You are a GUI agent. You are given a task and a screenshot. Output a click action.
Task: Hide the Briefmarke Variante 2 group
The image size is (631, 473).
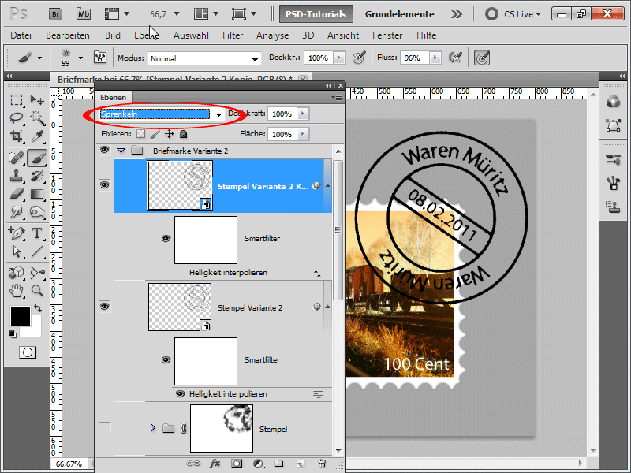[x=105, y=150]
